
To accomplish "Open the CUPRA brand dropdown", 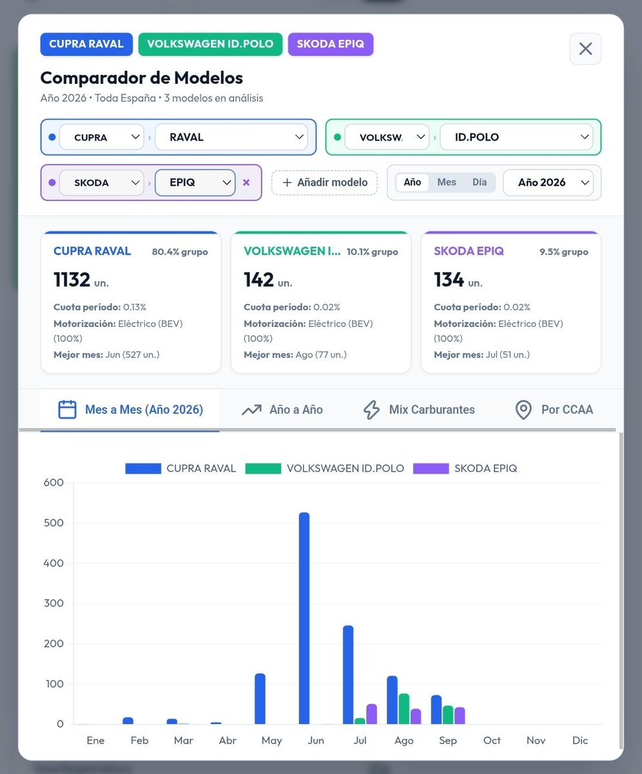I will pyautogui.click(x=101, y=137).
